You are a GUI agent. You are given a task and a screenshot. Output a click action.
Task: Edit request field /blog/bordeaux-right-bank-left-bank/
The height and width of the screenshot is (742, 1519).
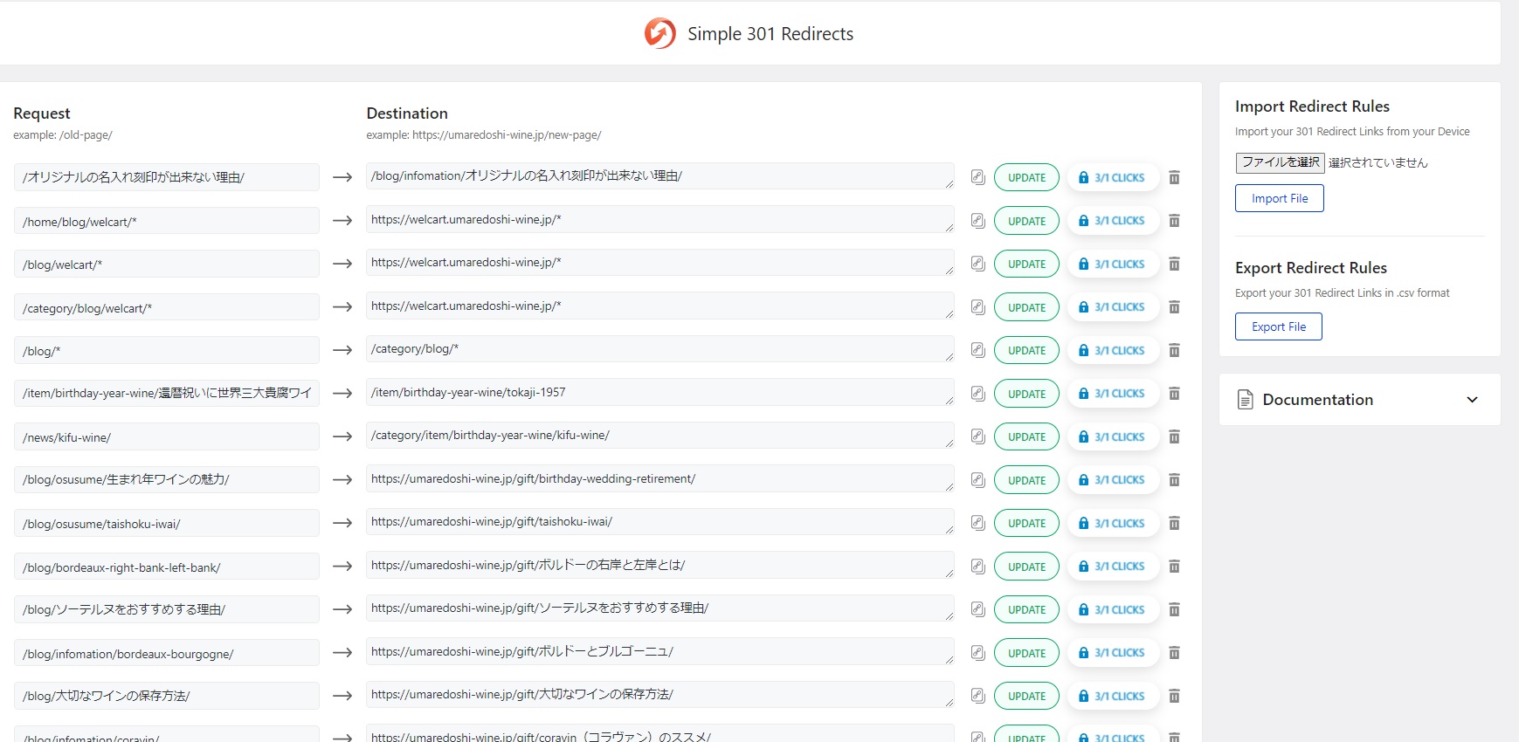(167, 567)
